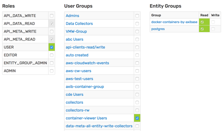
Task: Uncheck the container-viewer Users group checkbox
Action: pos(137,118)
